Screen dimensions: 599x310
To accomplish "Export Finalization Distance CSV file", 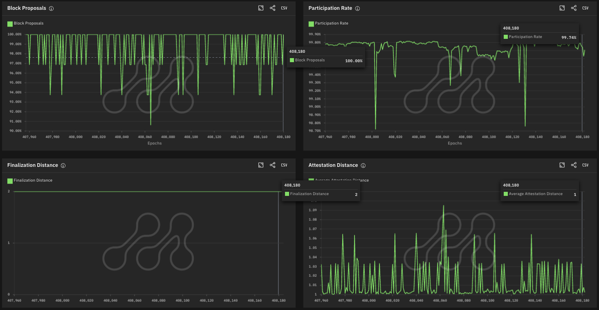I will 284,165.
